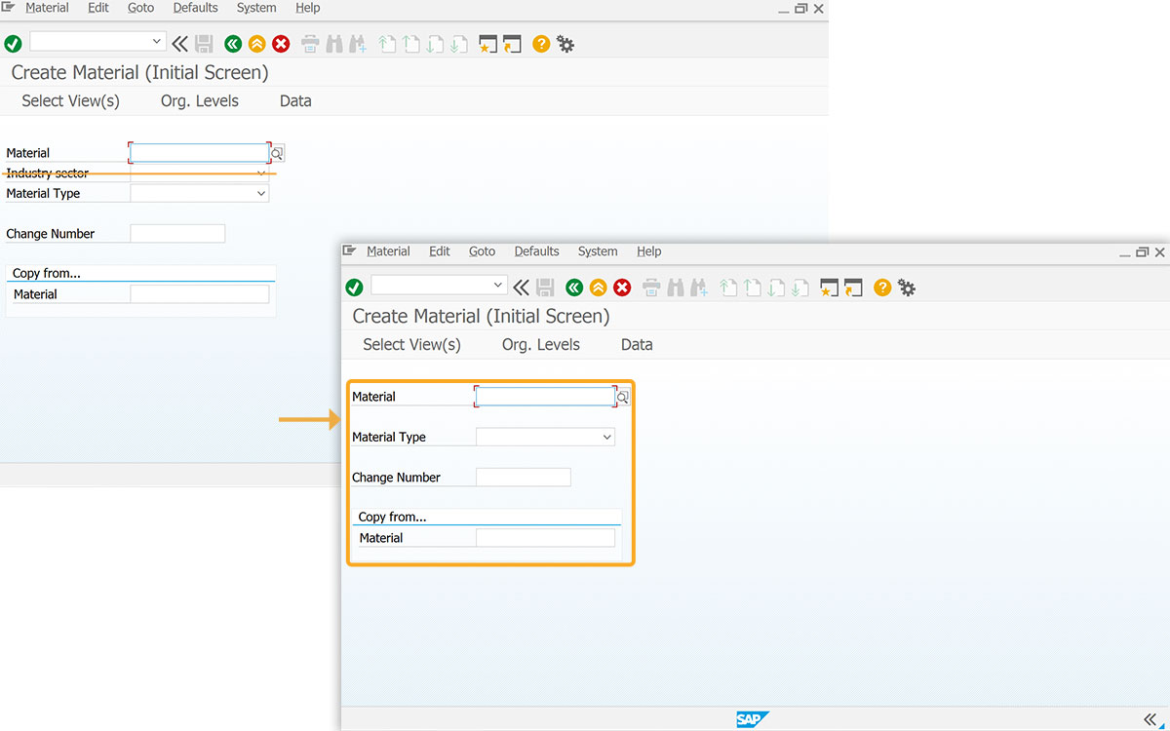Screen dimensions: 1170x731
Task: Open Material menu in back window
Action: coord(47,8)
